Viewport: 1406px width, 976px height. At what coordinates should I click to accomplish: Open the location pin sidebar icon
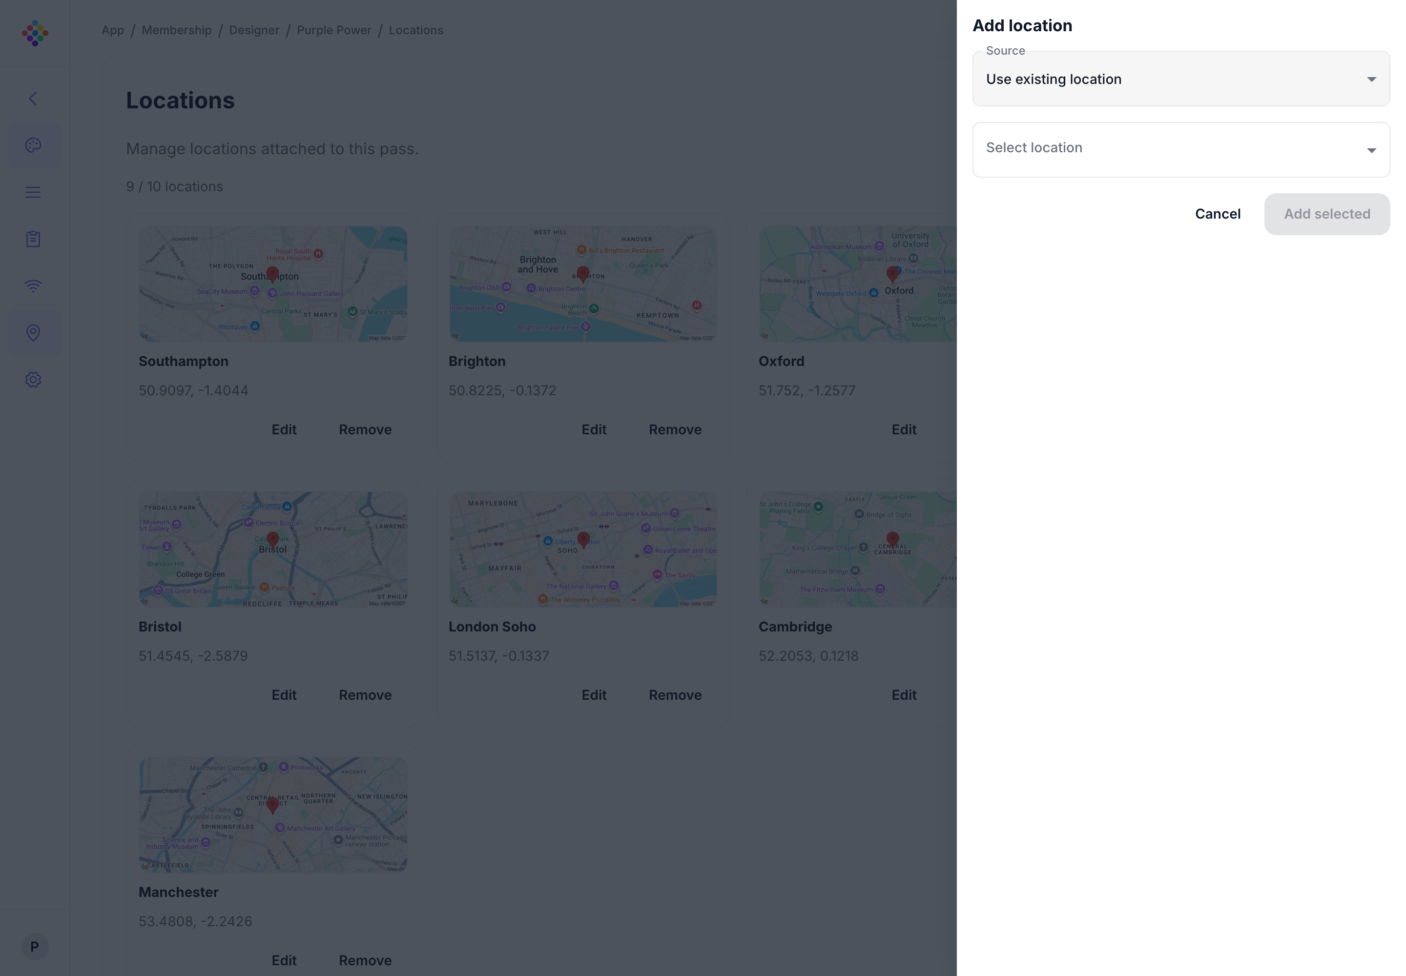tap(33, 333)
